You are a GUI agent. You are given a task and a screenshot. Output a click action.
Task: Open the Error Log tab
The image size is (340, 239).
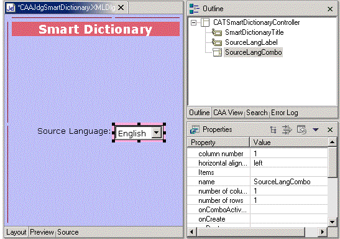[284, 113]
